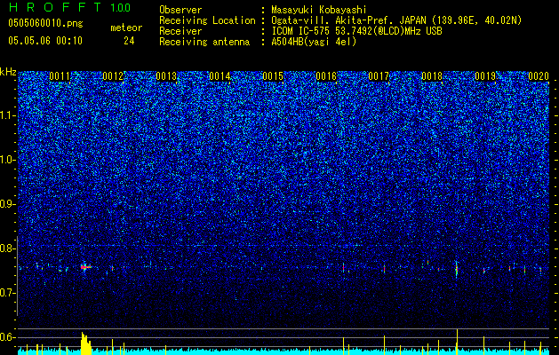Click the HROFFT program title
This screenshot has width=559, height=355.
pos(55,7)
